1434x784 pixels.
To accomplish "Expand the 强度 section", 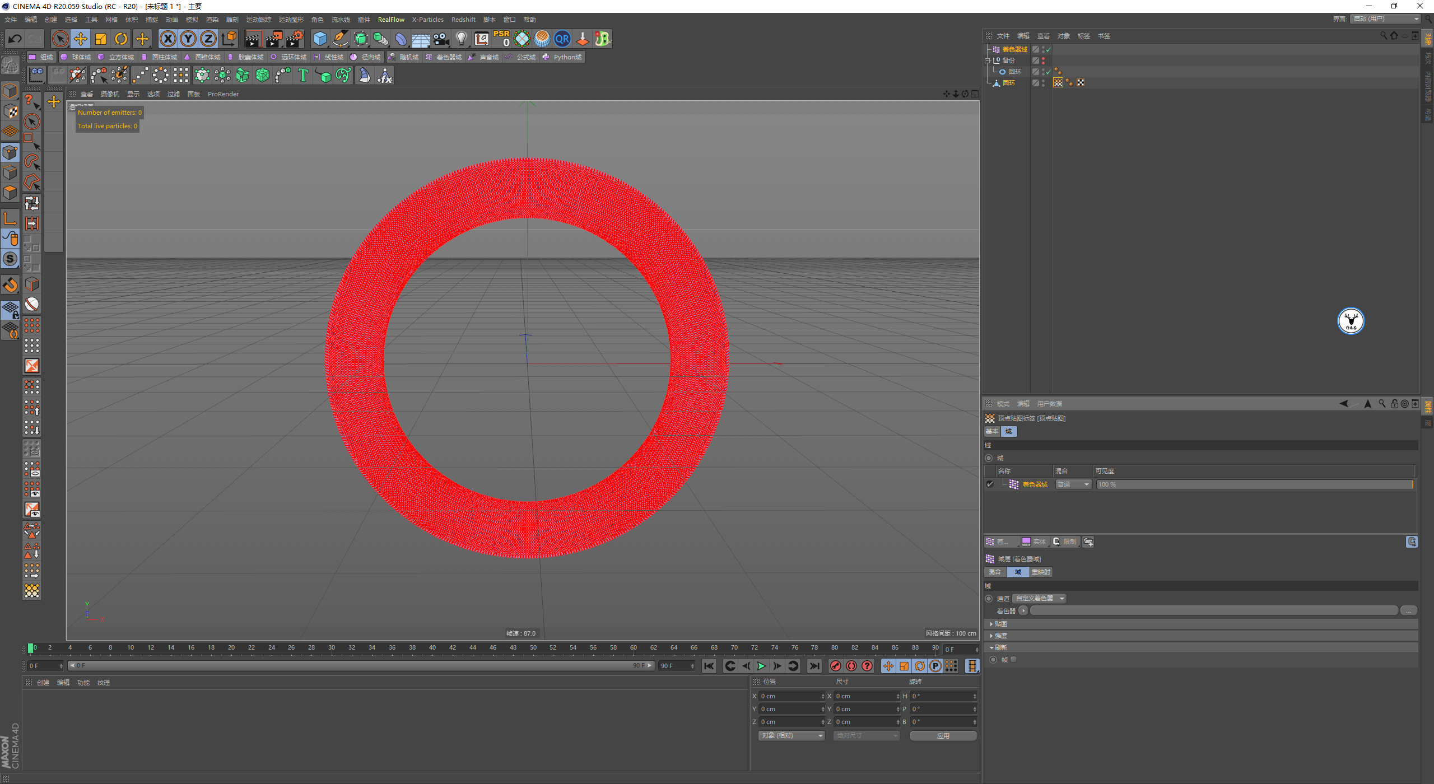I will point(1000,636).
